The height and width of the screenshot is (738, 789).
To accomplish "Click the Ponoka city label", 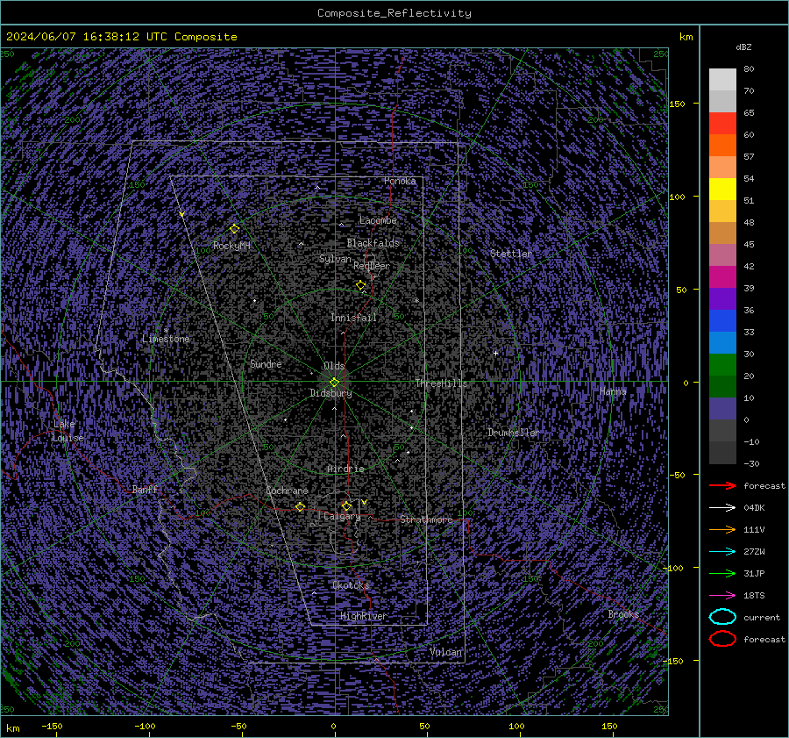I will pyautogui.click(x=400, y=181).
